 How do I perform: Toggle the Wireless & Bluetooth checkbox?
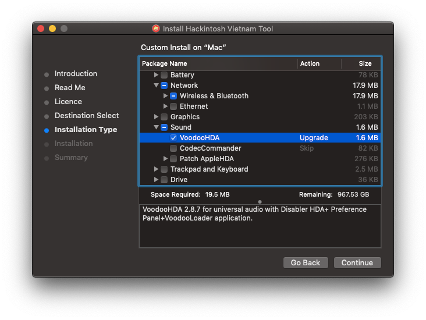[x=173, y=96]
